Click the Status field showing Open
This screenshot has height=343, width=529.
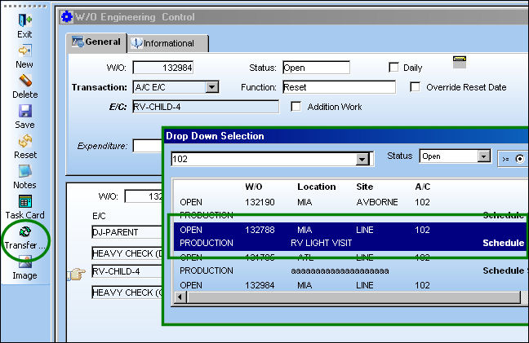coord(316,68)
